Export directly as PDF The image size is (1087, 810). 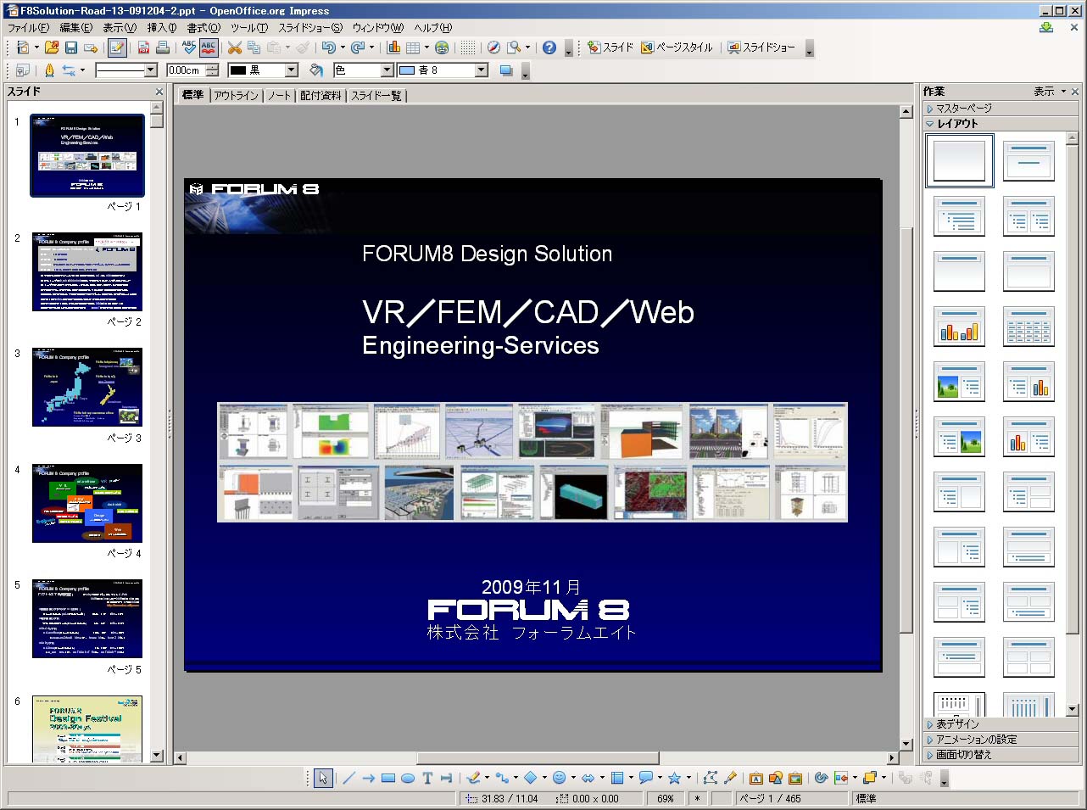[x=143, y=47]
